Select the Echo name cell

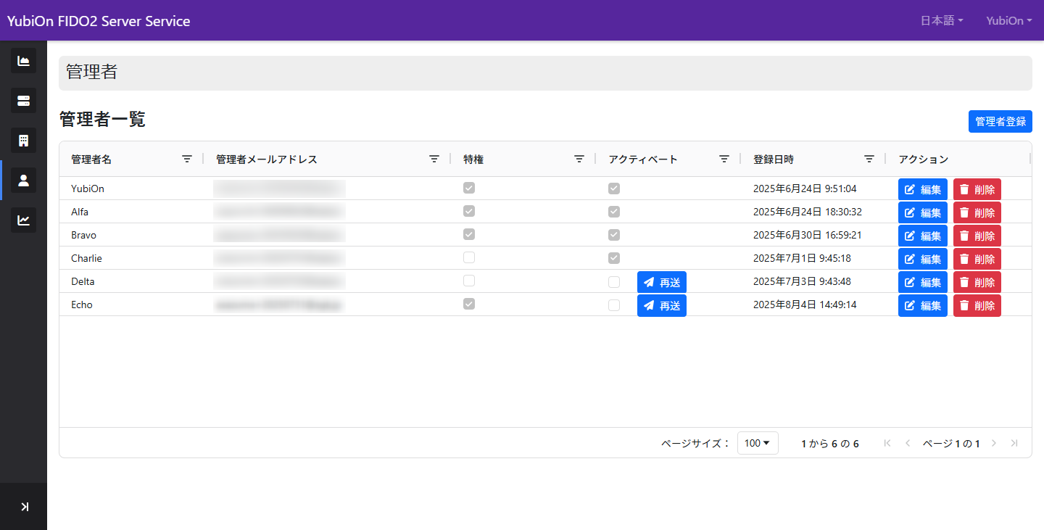[82, 305]
